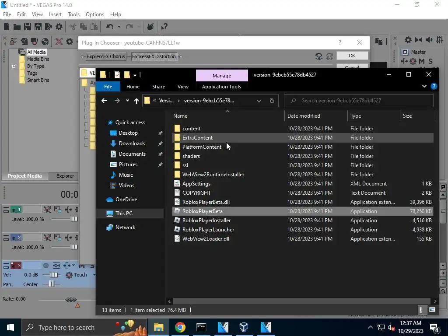Click red X remove media icon
Screen dimensions: 448x336
point(59,42)
